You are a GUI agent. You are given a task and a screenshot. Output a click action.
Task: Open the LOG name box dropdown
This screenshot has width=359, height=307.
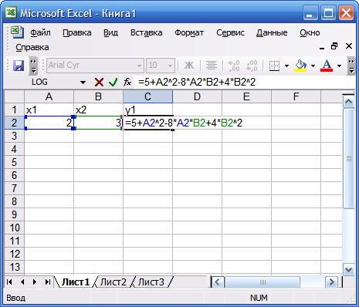83,83
